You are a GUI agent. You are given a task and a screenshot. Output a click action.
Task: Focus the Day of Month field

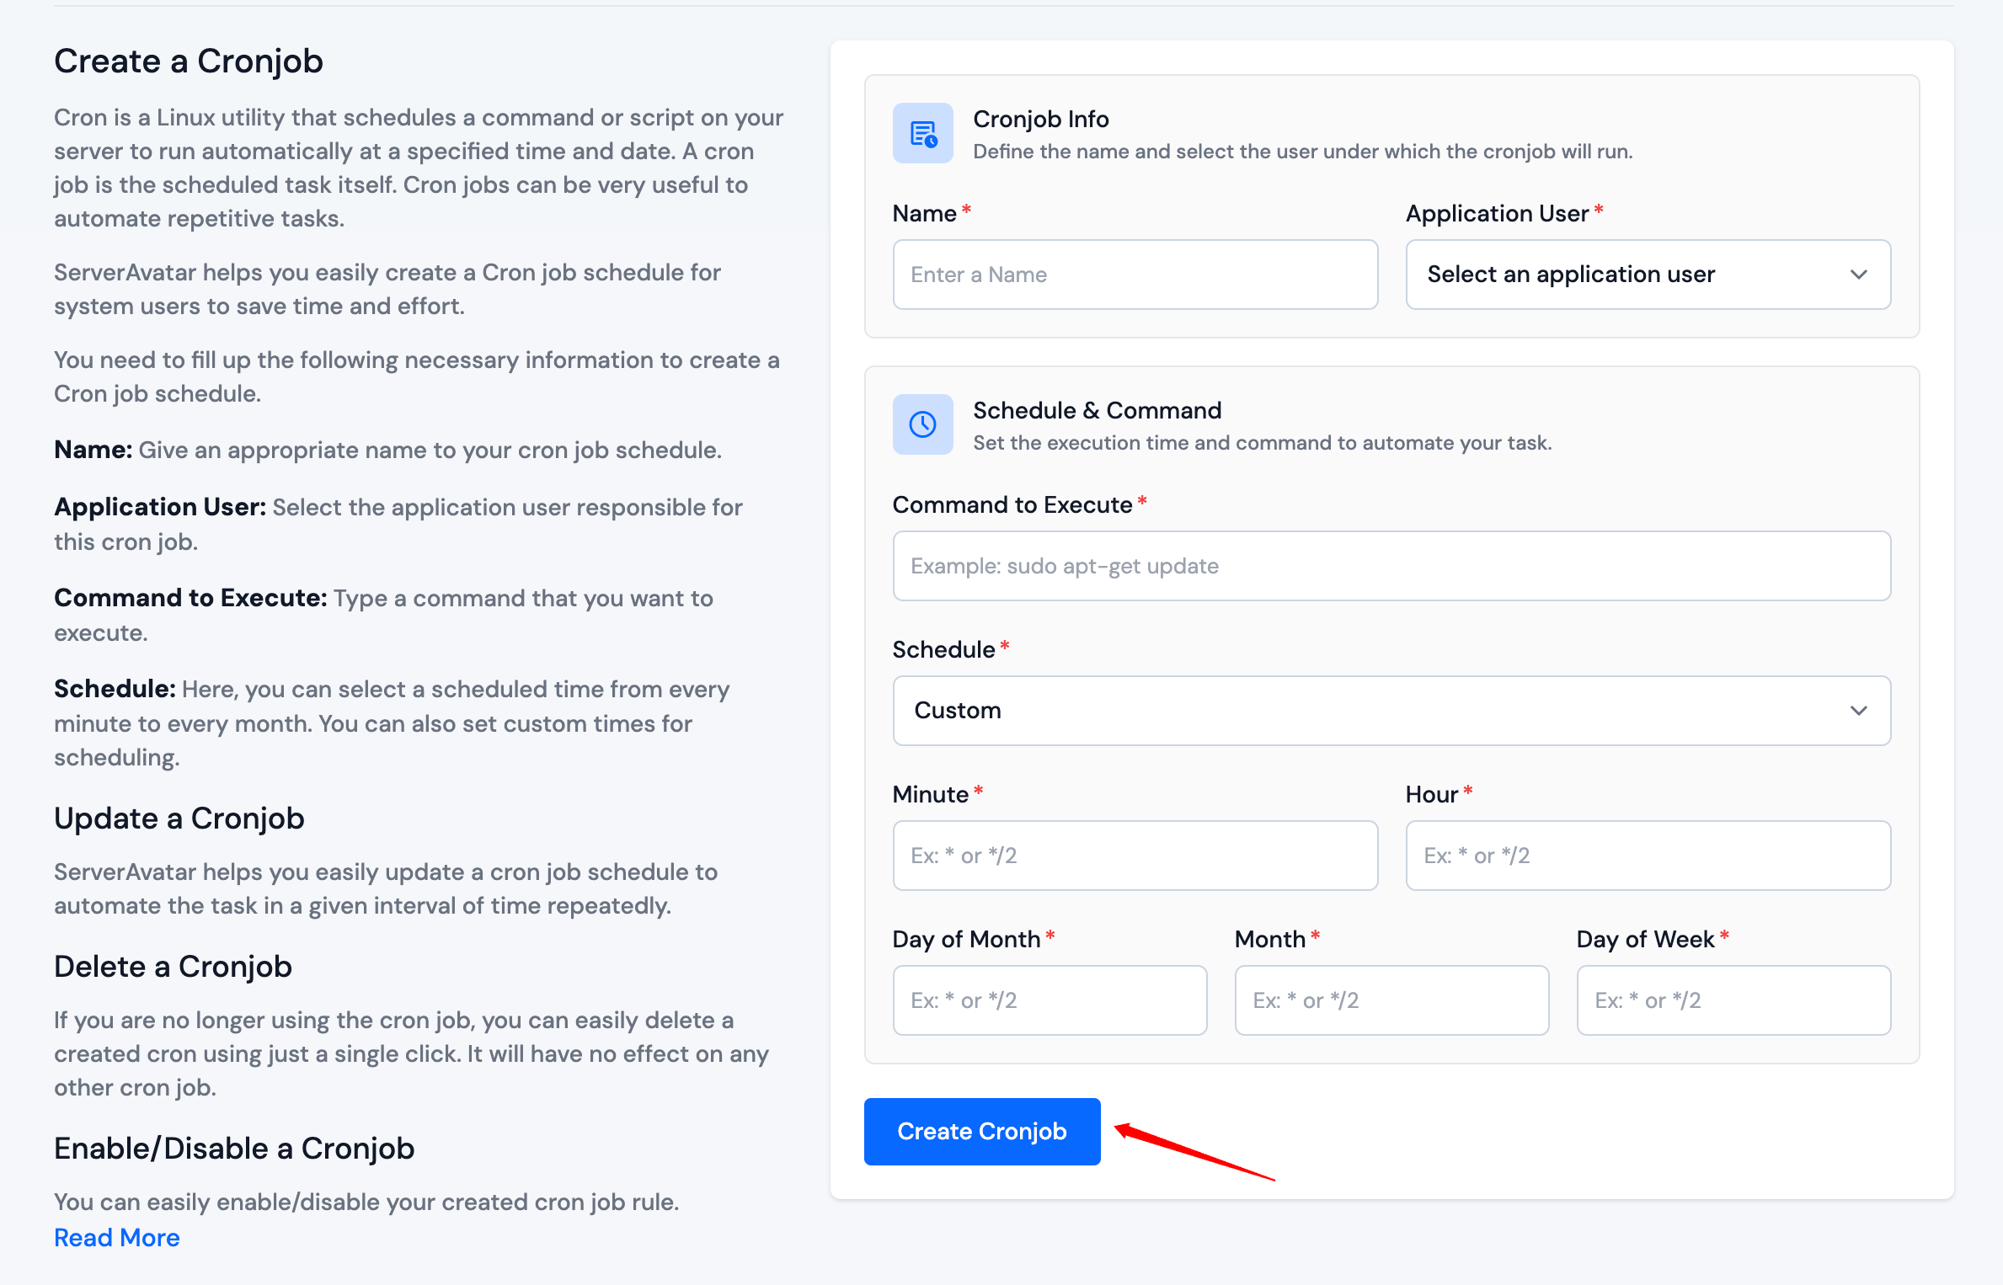pos(1050,1000)
